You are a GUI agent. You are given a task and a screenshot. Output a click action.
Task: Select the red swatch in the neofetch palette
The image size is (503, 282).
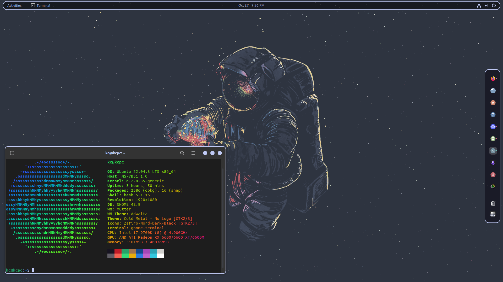point(118,251)
